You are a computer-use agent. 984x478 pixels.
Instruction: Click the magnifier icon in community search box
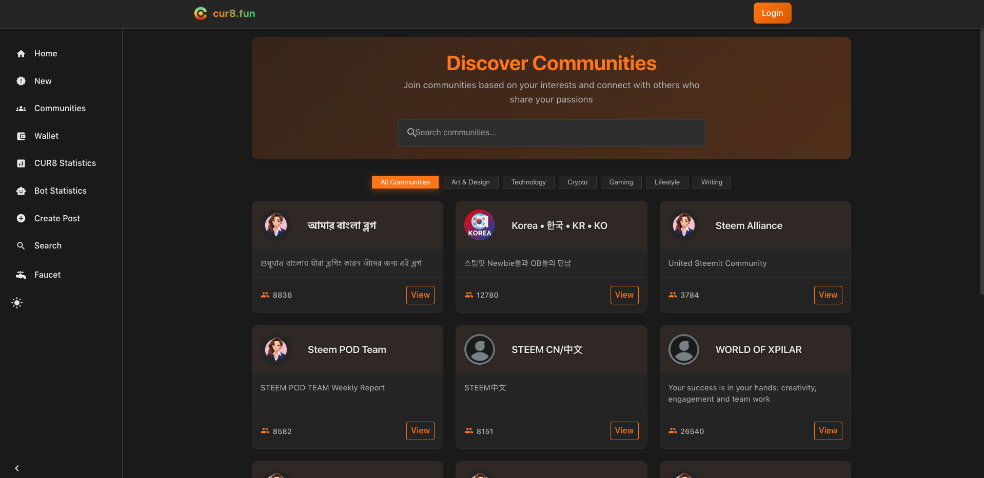[x=411, y=132]
